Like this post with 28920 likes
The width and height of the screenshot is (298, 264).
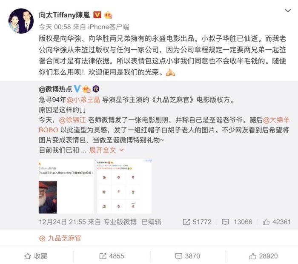pyautogui.click(x=264, y=256)
